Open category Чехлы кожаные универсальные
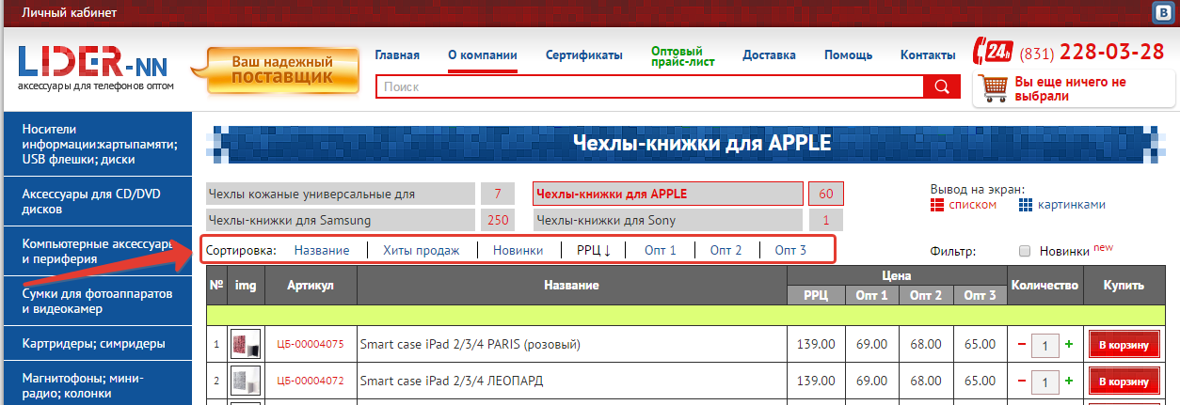 pos(341,195)
